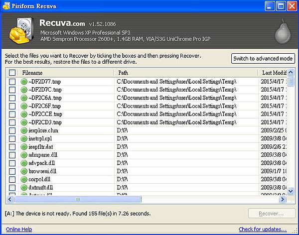Sort list by Filename column header
The width and height of the screenshot is (299, 235).
66,73
